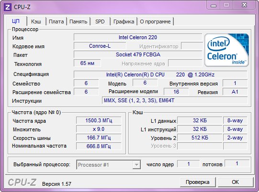Viewport: 259px width, 192px height.
Task: Open the Графика tab
Action: click(124, 21)
